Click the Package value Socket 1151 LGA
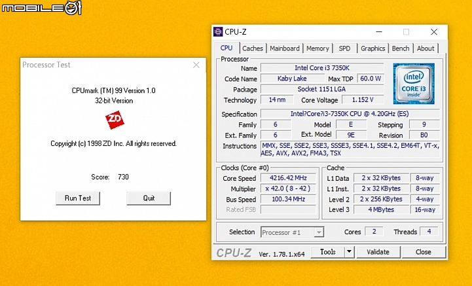This screenshot has height=286, width=472. click(x=322, y=89)
